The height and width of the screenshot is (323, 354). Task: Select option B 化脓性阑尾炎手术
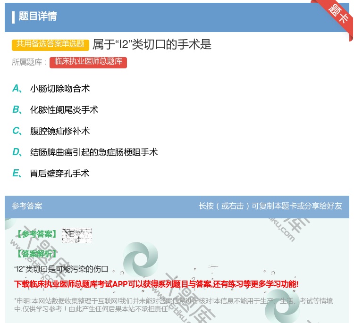[55, 109]
